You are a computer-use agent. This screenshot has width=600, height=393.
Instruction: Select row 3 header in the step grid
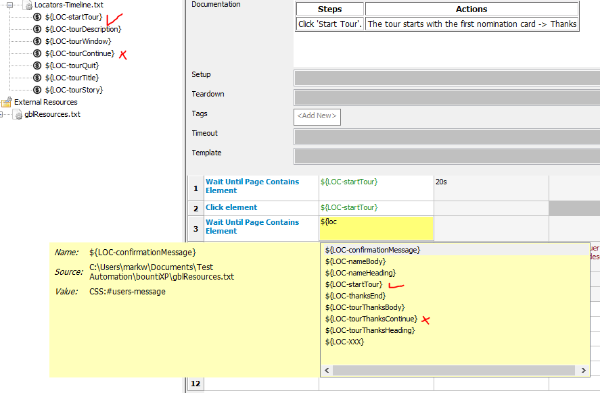[x=196, y=229]
